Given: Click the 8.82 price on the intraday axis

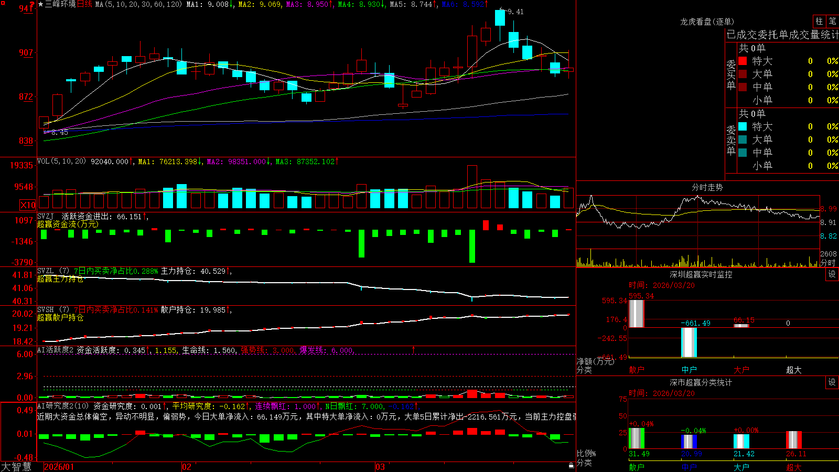Looking at the screenshot, I should [829, 236].
